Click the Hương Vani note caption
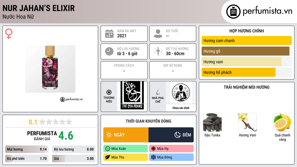This screenshot has width=297, height=167. click(247, 135)
